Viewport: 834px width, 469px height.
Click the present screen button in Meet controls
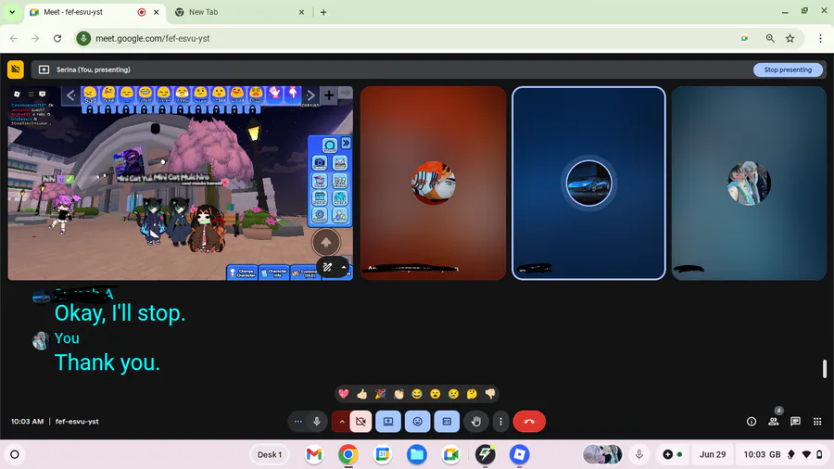pyautogui.click(x=388, y=422)
